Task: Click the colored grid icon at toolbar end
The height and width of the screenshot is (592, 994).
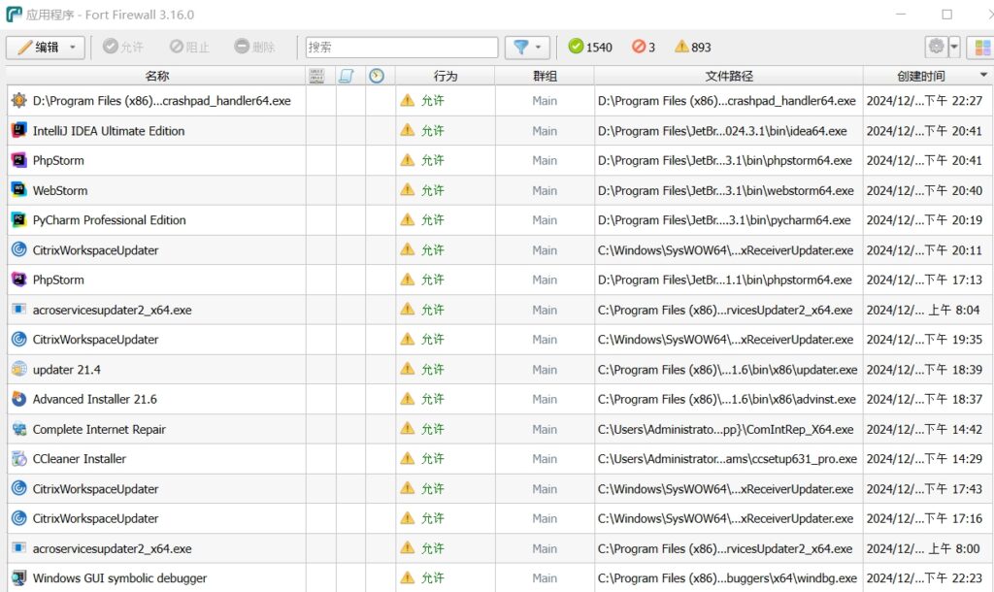Action: [x=982, y=47]
